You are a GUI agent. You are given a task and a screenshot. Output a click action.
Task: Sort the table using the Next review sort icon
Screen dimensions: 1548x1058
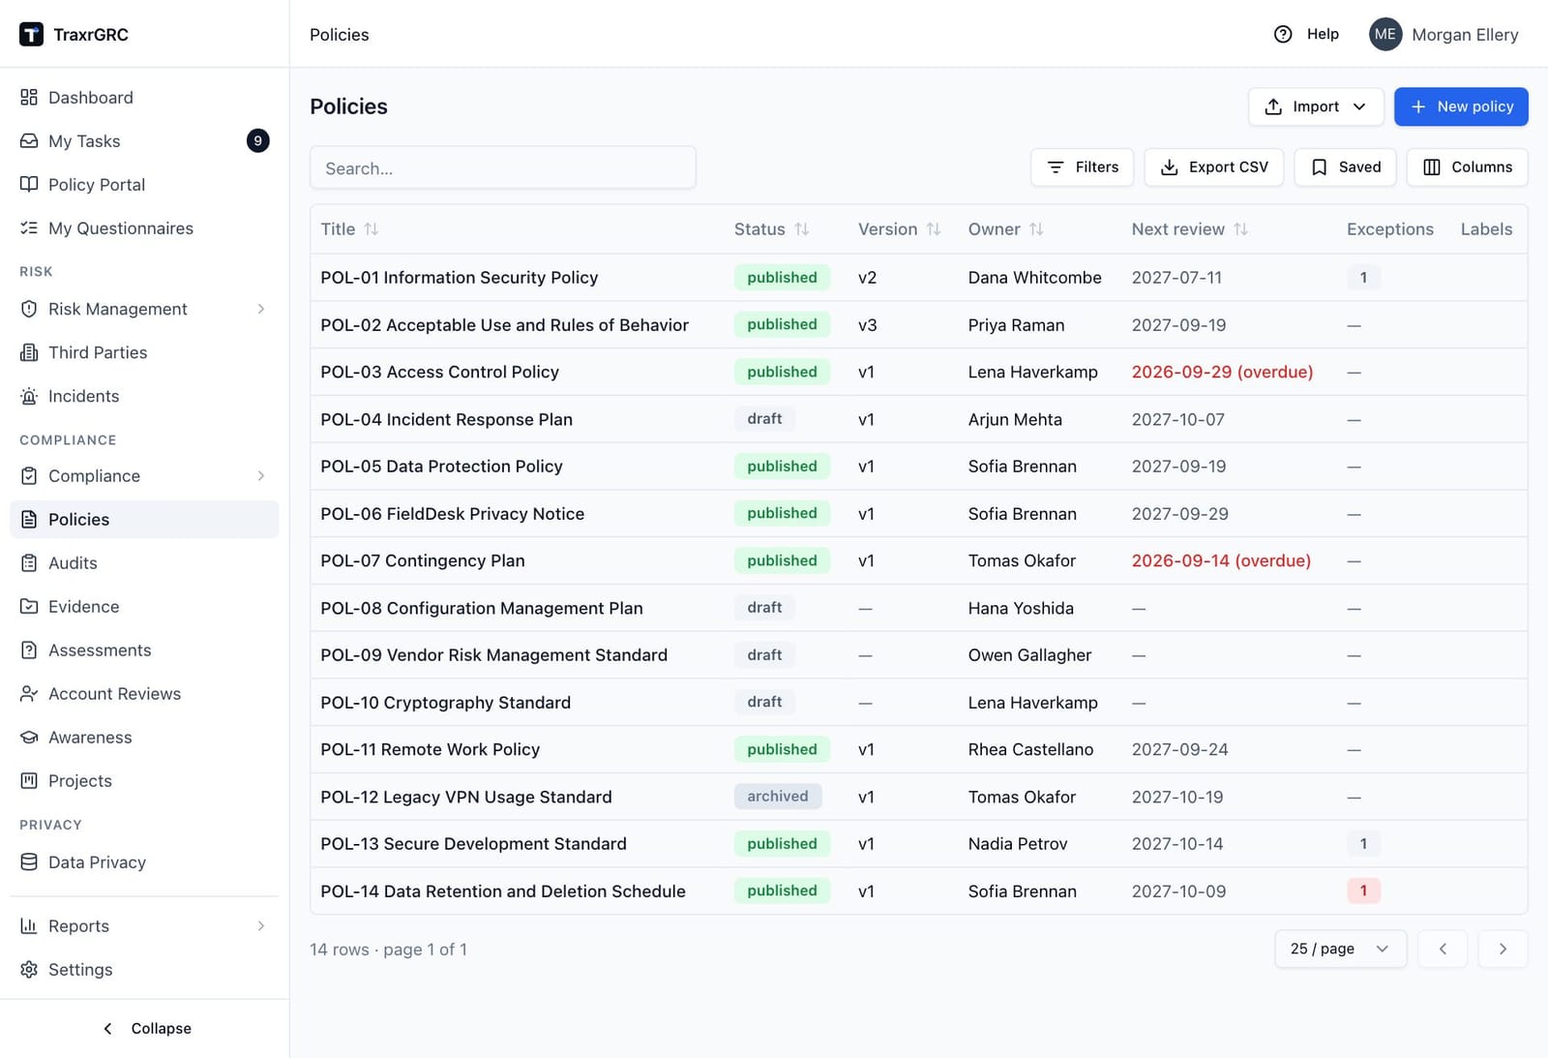coord(1241,229)
